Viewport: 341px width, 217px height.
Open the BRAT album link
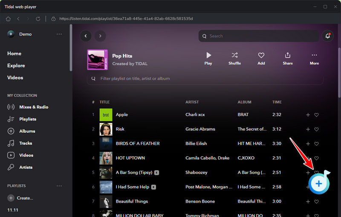point(243,114)
